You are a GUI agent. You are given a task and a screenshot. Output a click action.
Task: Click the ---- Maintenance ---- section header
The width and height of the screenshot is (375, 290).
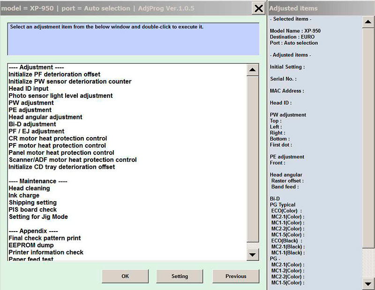point(38,181)
